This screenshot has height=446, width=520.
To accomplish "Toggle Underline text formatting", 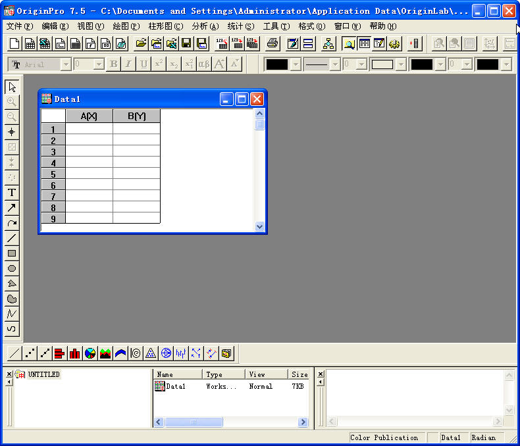I will click(x=143, y=64).
